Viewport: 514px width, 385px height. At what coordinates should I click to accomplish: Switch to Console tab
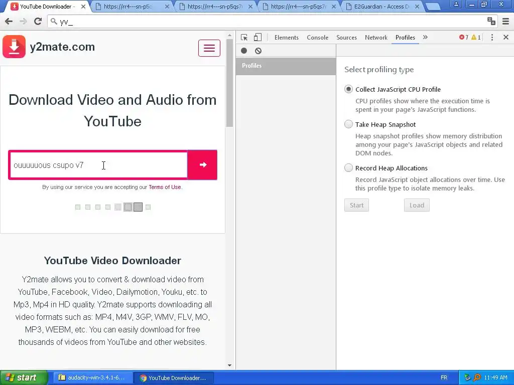pyautogui.click(x=318, y=37)
